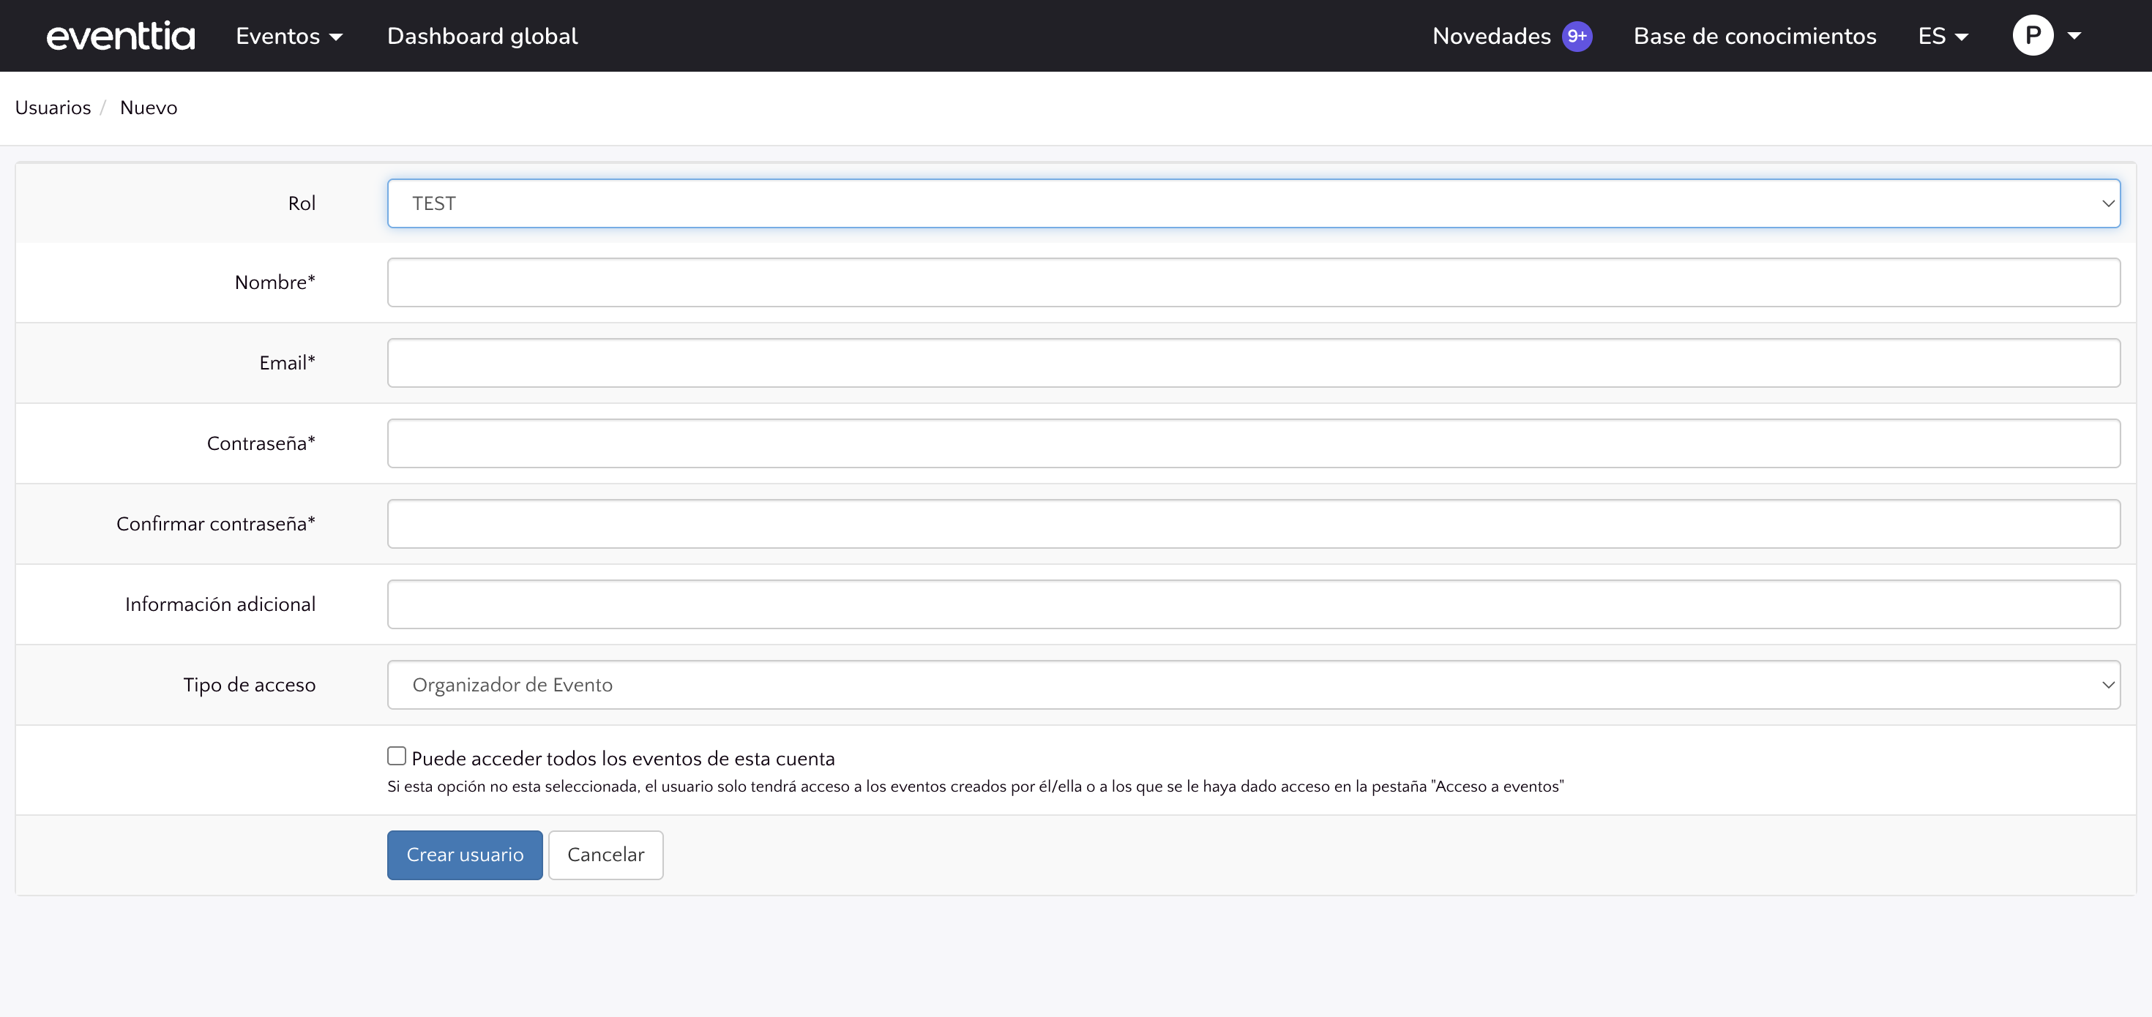Expand the Tipo de acceso dropdown
The height and width of the screenshot is (1017, 2152).
click(1253, 685)
